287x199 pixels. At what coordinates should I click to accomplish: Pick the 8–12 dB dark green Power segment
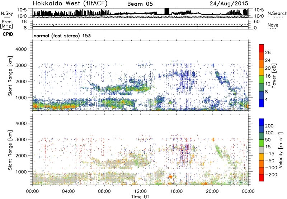tap(262, 88)
